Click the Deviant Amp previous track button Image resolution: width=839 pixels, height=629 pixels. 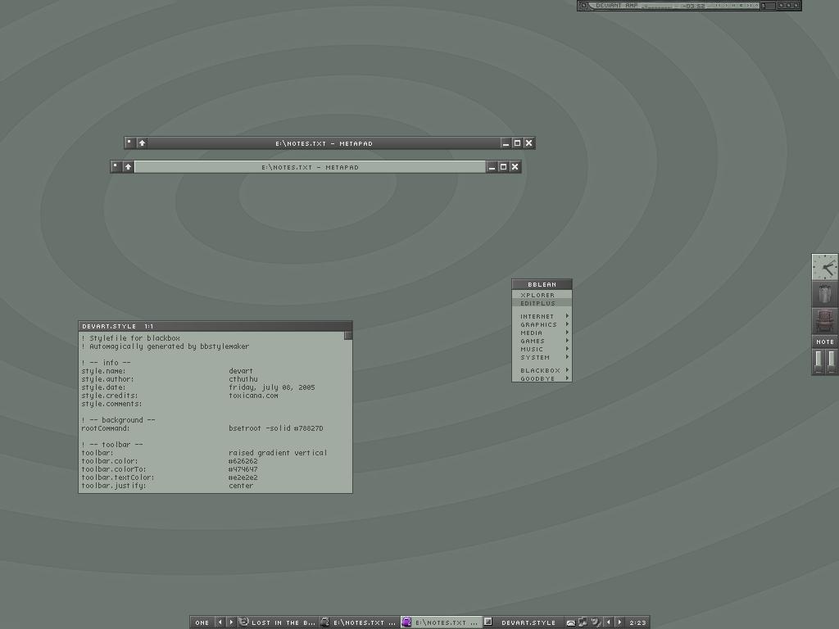click(719, 6)
